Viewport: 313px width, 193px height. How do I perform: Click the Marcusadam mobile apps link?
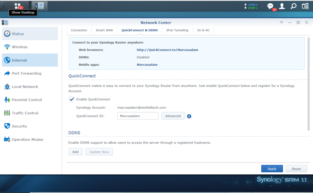click(x=147, y=65)
